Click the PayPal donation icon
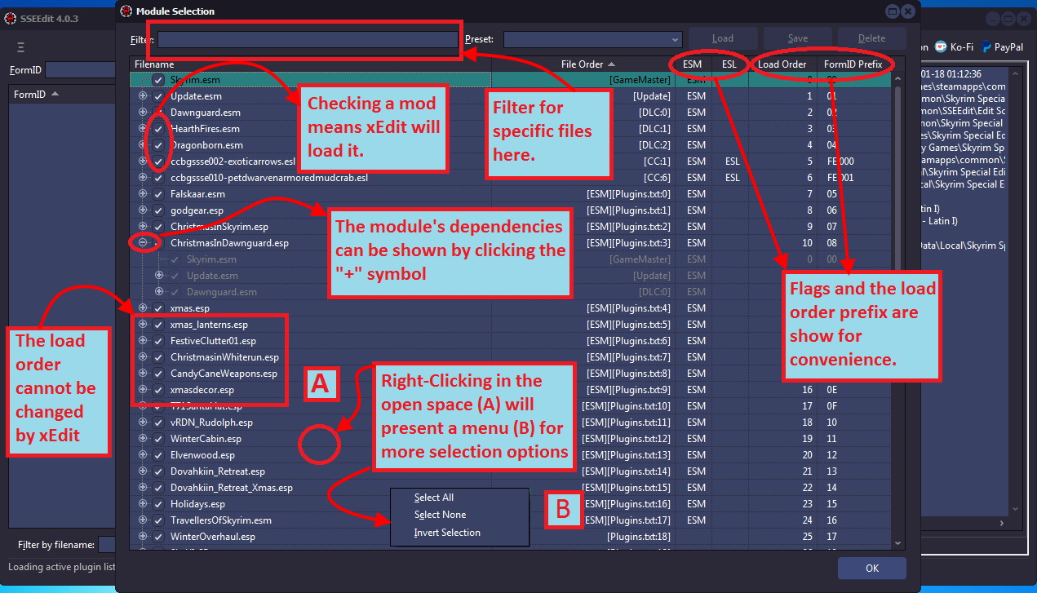The width and height of the screenshot is (1037, 593). pos(986,47)
